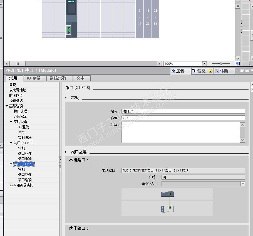Select 常规 under 端口 [X1 P2 R]
Viewport: 253px width, 236px height.
pos(21,169)
